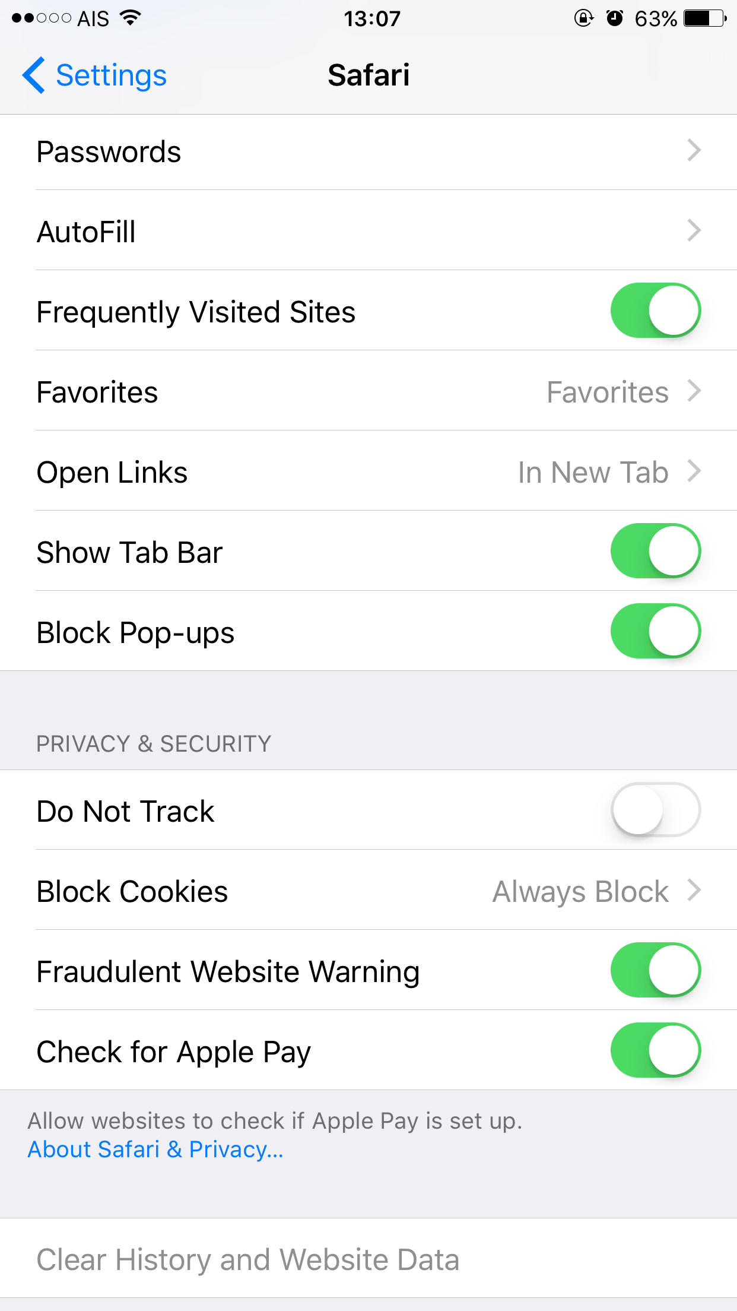Screen dimensions: 737x1311
Task: Open the Favorites folder selection
Action: (x=368, y=391)
